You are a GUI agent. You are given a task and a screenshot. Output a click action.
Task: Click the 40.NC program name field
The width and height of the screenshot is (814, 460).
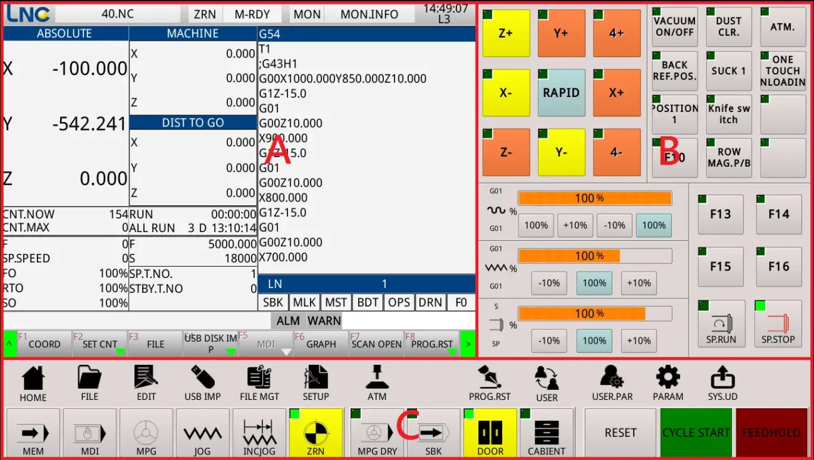click(x=116, y=14)
